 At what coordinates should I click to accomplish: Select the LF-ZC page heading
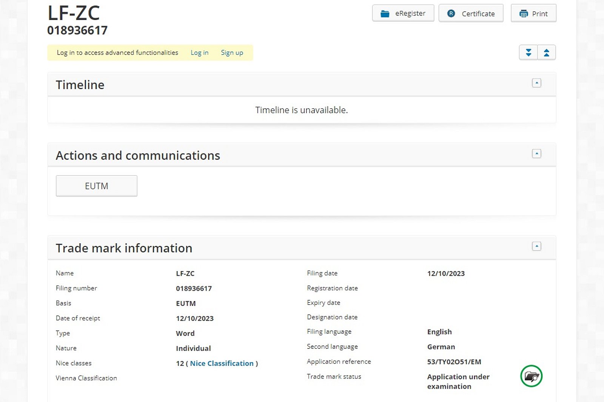point(74,13)
